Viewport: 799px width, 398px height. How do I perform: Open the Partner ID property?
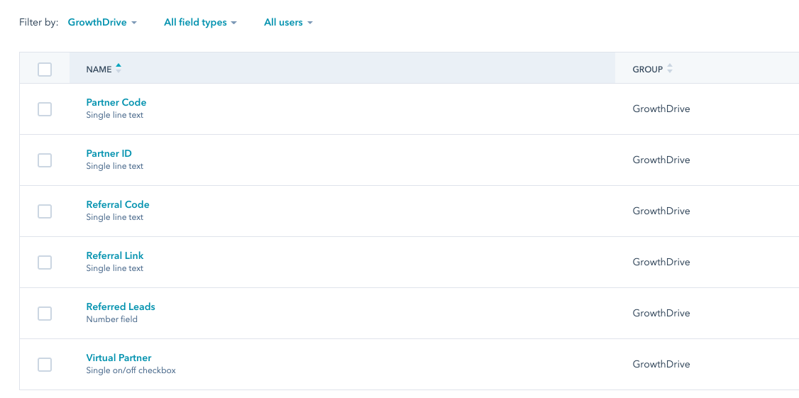pos(109,153)
